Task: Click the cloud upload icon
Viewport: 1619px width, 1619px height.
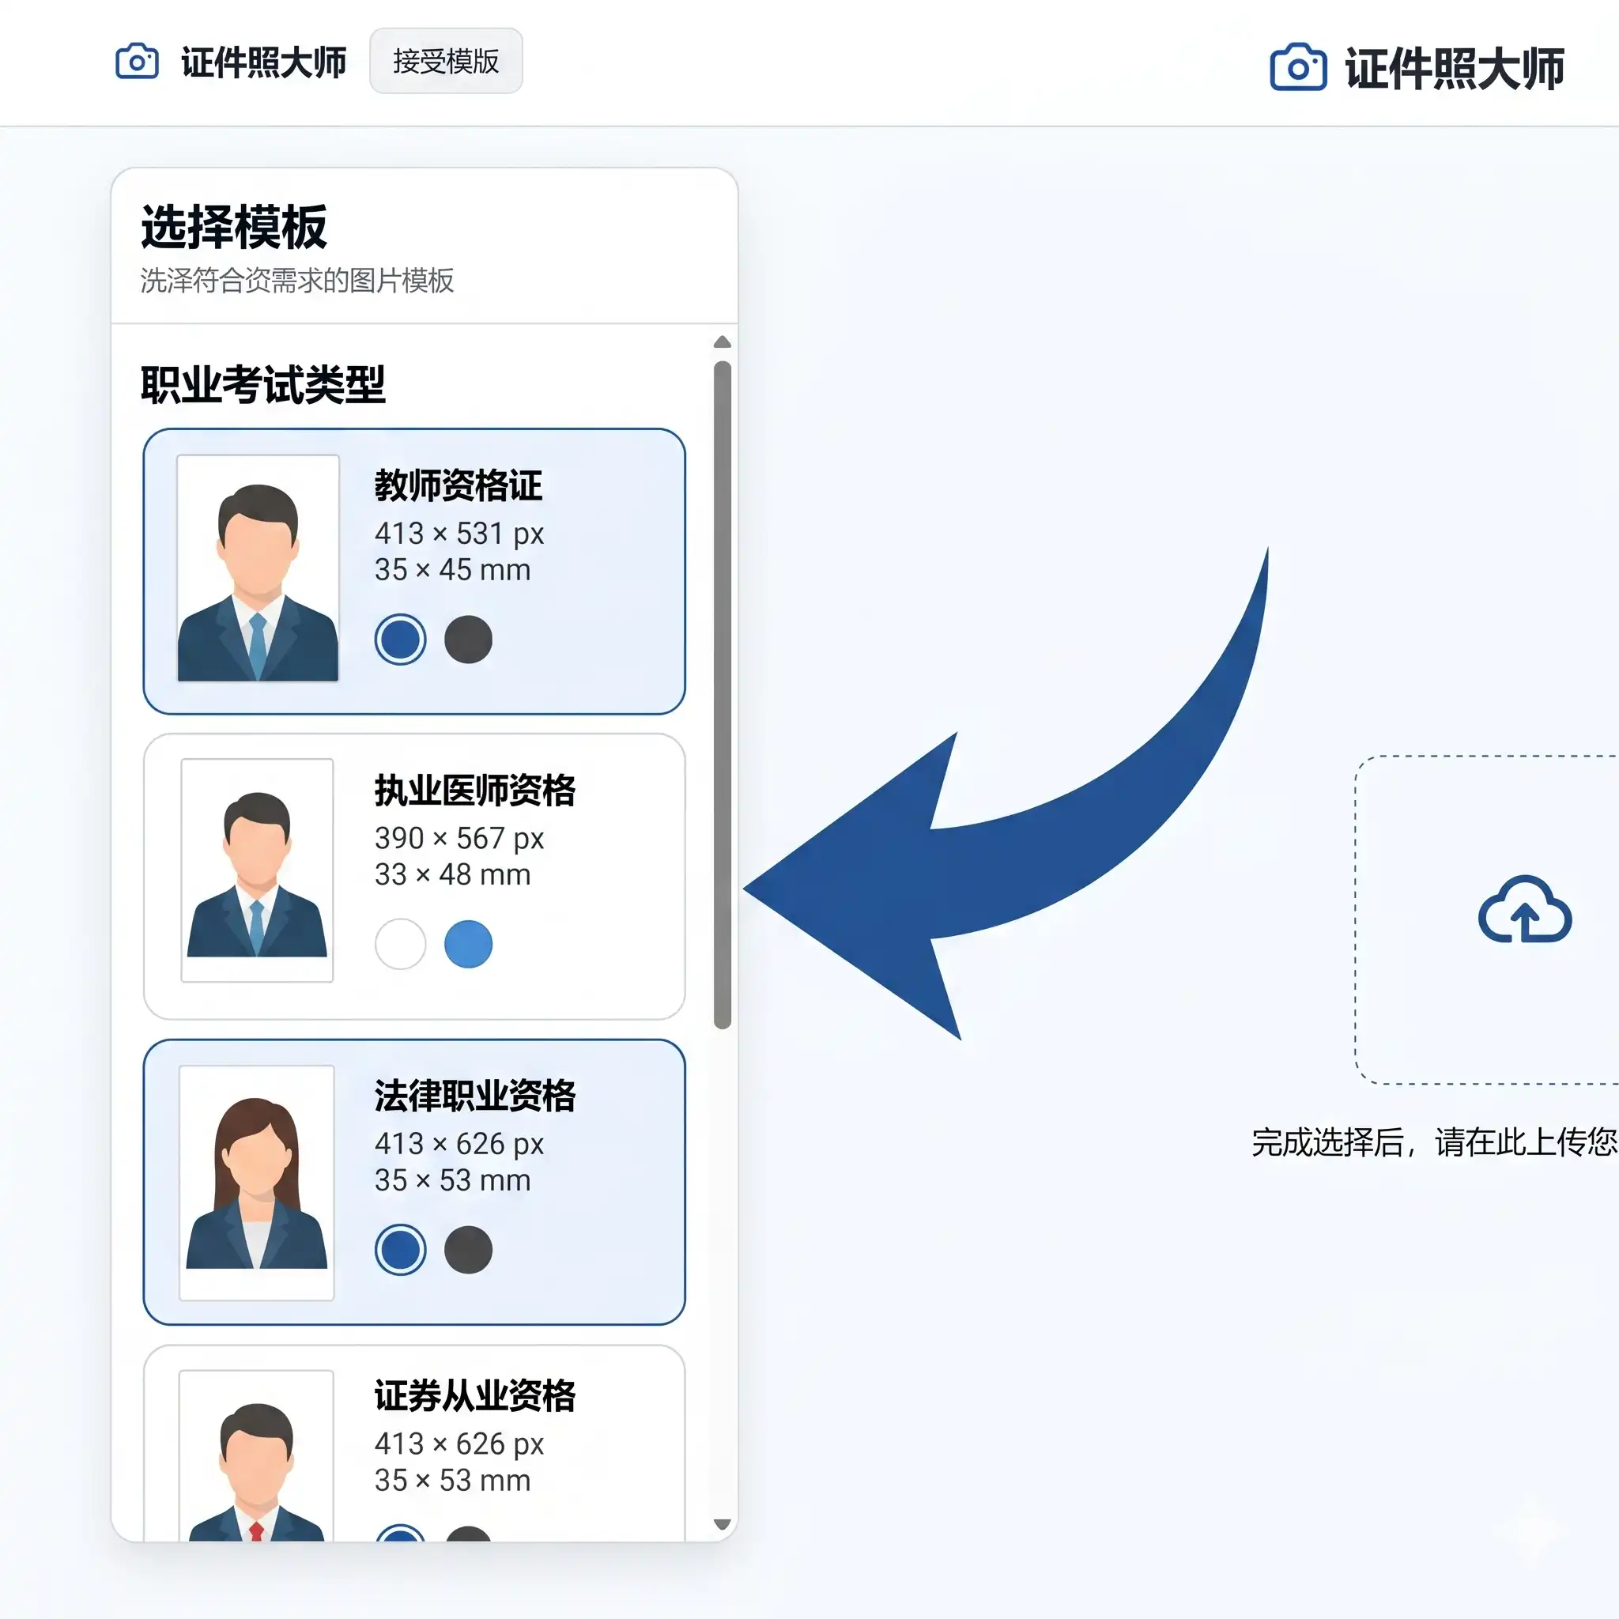Action: coord(1524,910)
